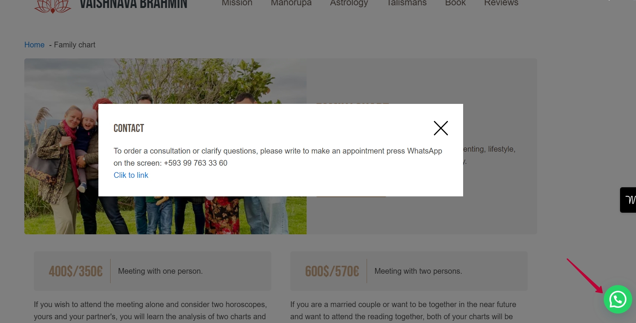Screen dimensions: 636x323
Task: Select the 400$/350€ price label
Action: click(76, 271)
